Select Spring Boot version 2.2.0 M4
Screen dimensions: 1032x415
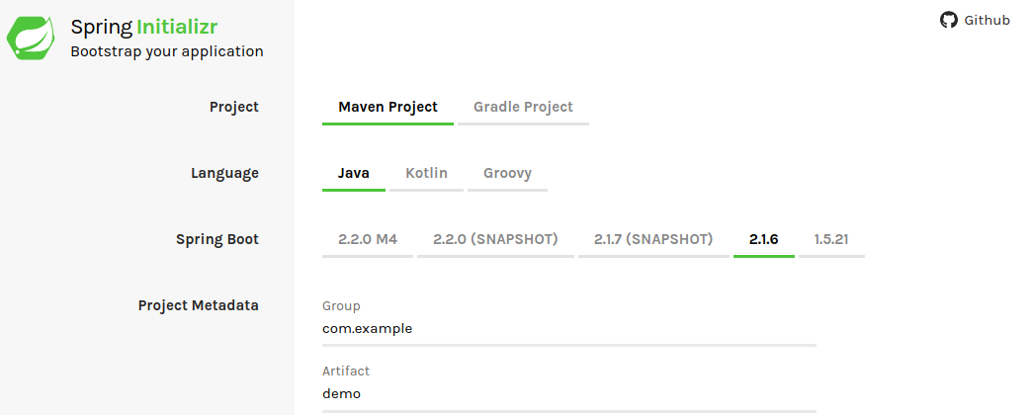coord(368,239)
